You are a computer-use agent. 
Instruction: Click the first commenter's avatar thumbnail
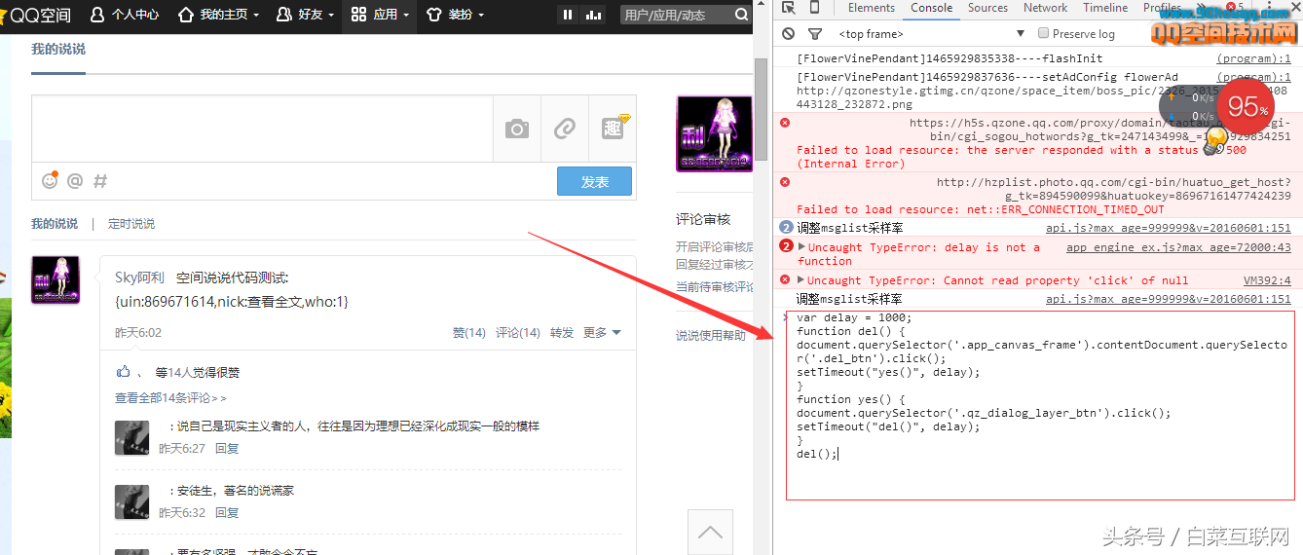131,437
